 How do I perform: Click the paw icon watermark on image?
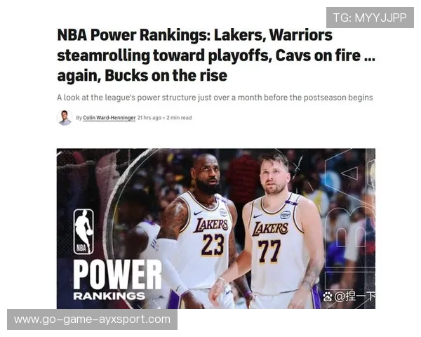[x=328, y=296]
